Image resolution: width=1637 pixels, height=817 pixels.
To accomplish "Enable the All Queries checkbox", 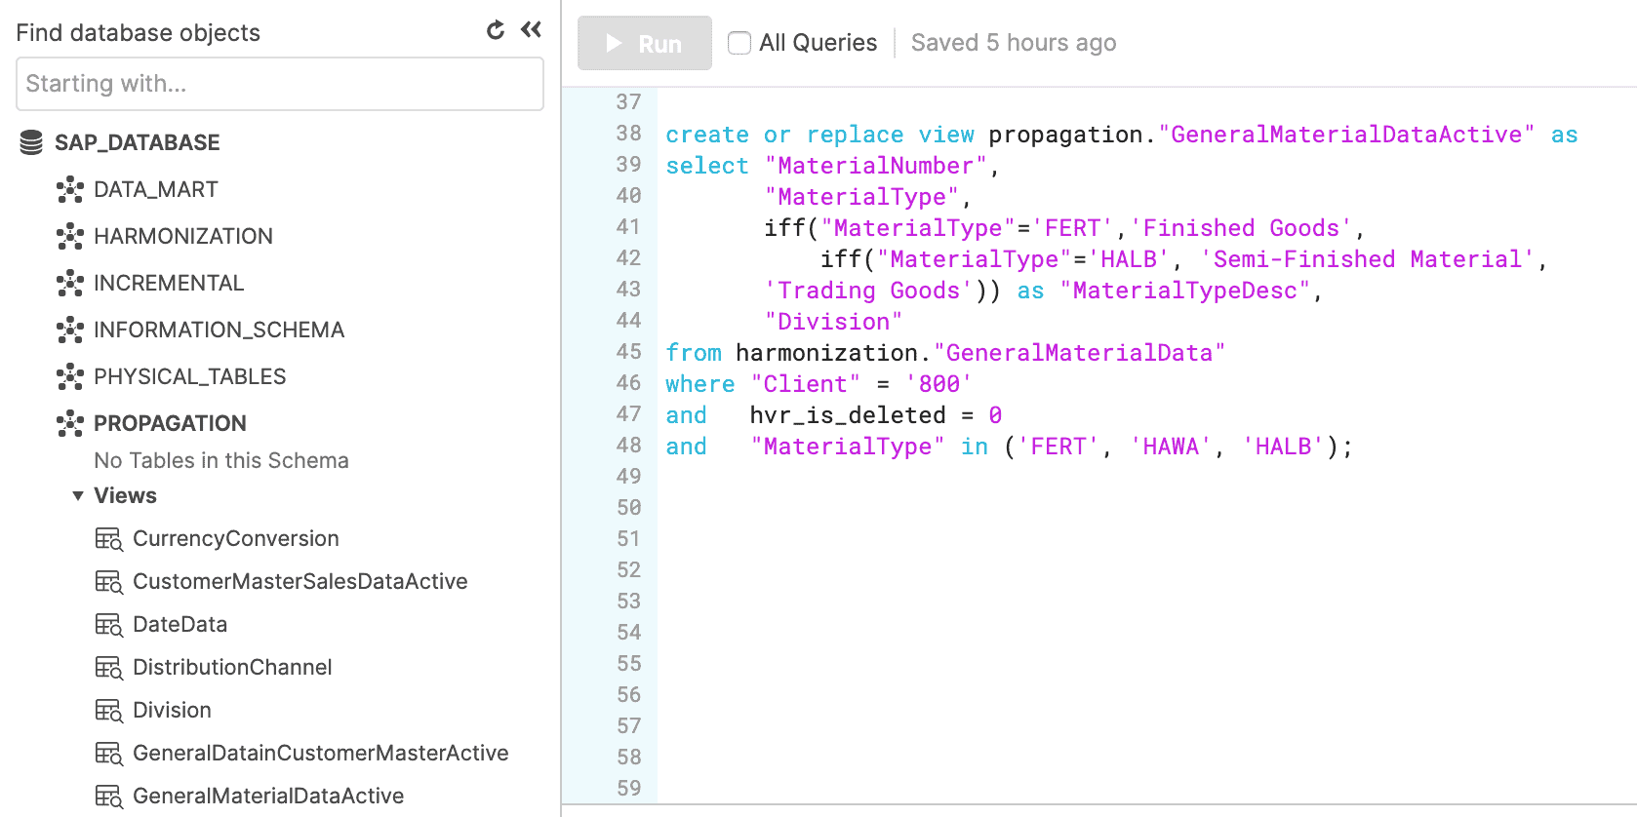I will (739, 43).
